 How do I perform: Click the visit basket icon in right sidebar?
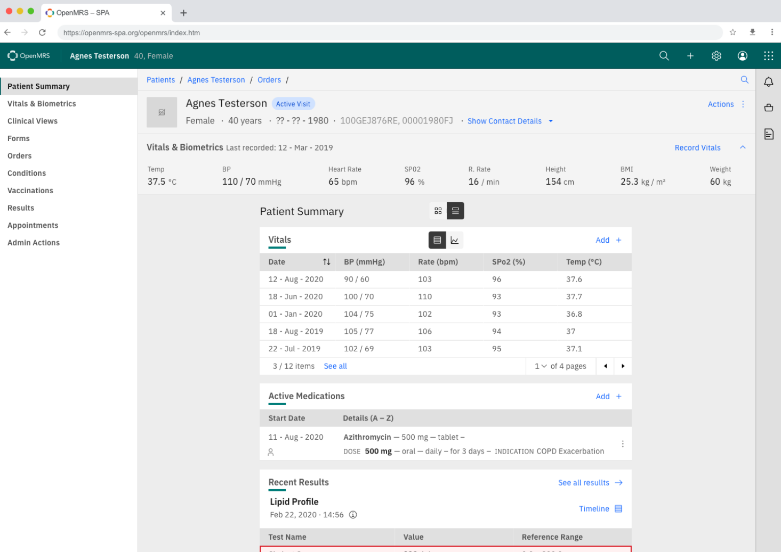click(768, 108)
